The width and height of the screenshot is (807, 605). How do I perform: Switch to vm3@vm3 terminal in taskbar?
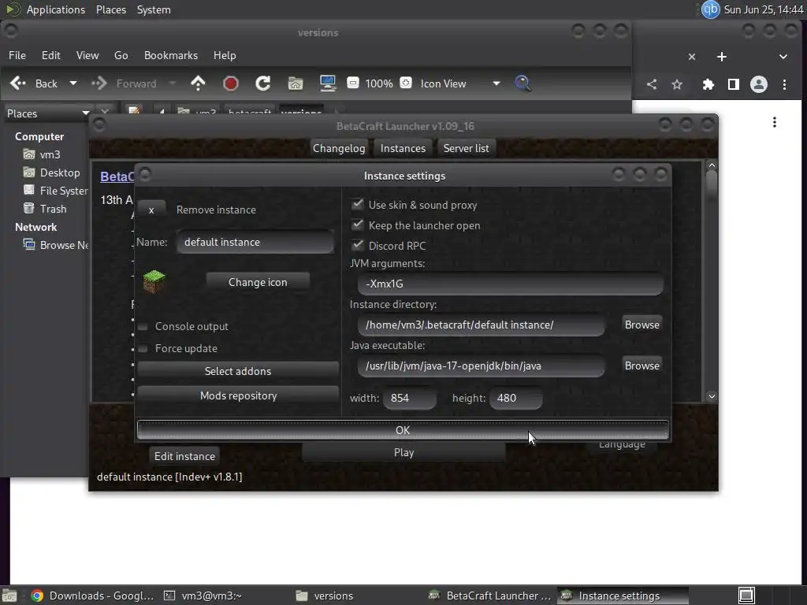tap(203, 596)
